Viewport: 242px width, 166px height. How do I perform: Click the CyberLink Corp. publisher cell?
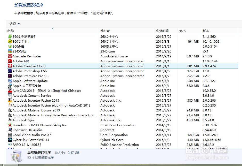coord(112,140)
